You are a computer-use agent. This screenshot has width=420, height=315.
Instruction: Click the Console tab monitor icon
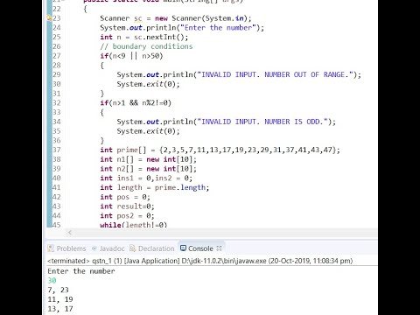pyautogui.click(x=183, y=248)
